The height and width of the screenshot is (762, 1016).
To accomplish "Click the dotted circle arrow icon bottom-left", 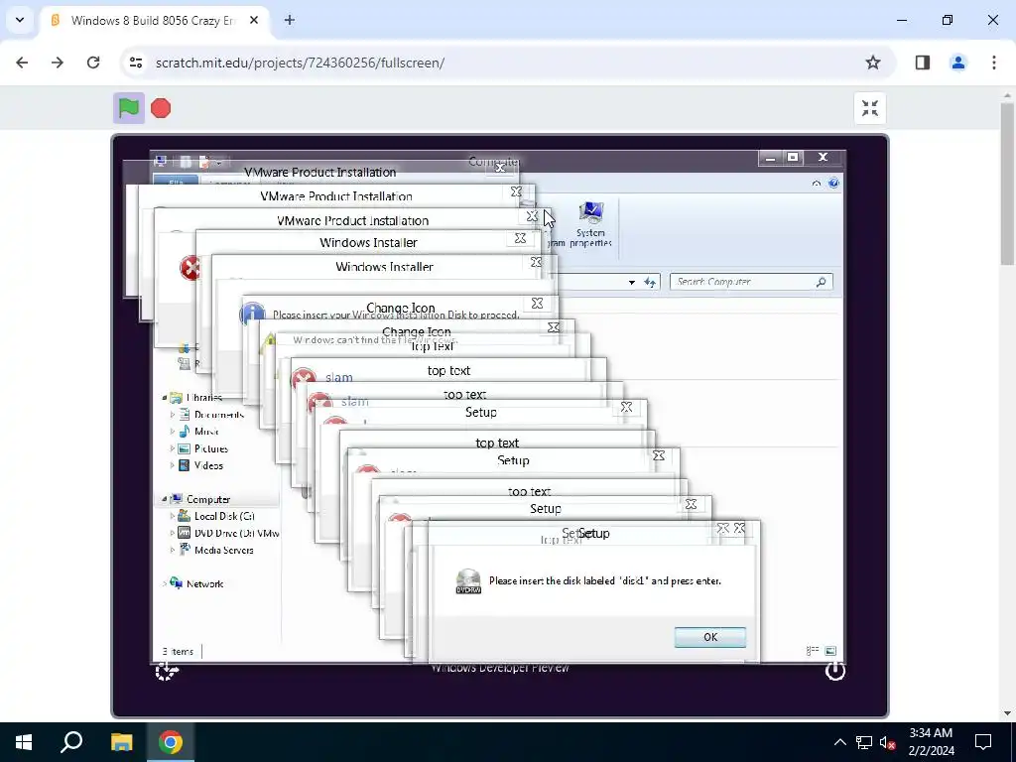I will coord(167,671).
